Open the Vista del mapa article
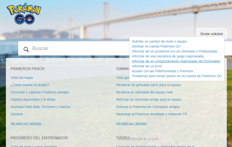Screen dimensions: 232x147 click(x=22, y=78)
